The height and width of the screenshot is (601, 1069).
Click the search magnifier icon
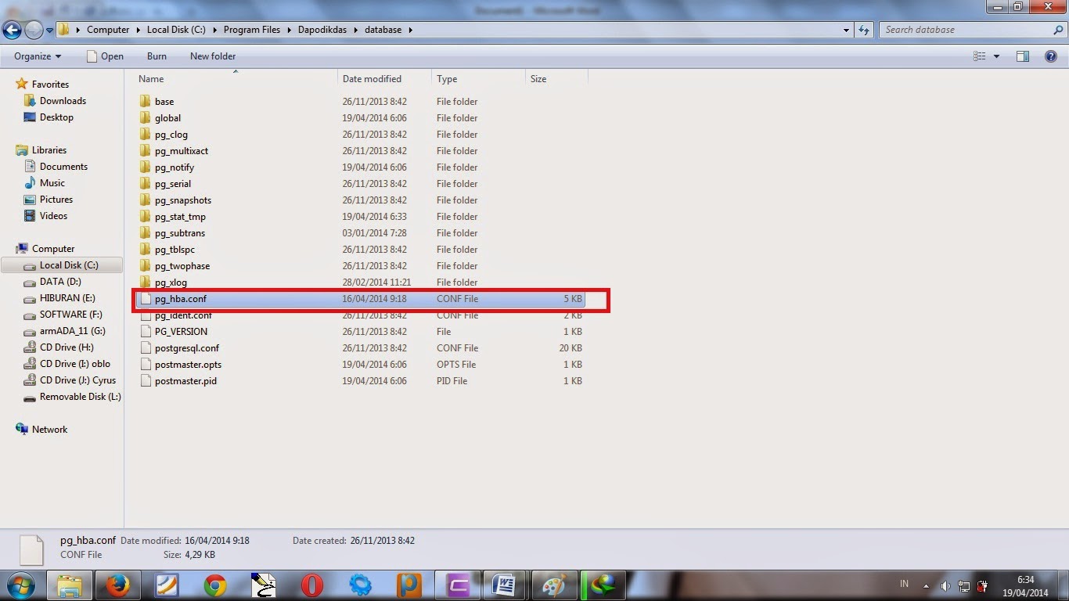1059,30
